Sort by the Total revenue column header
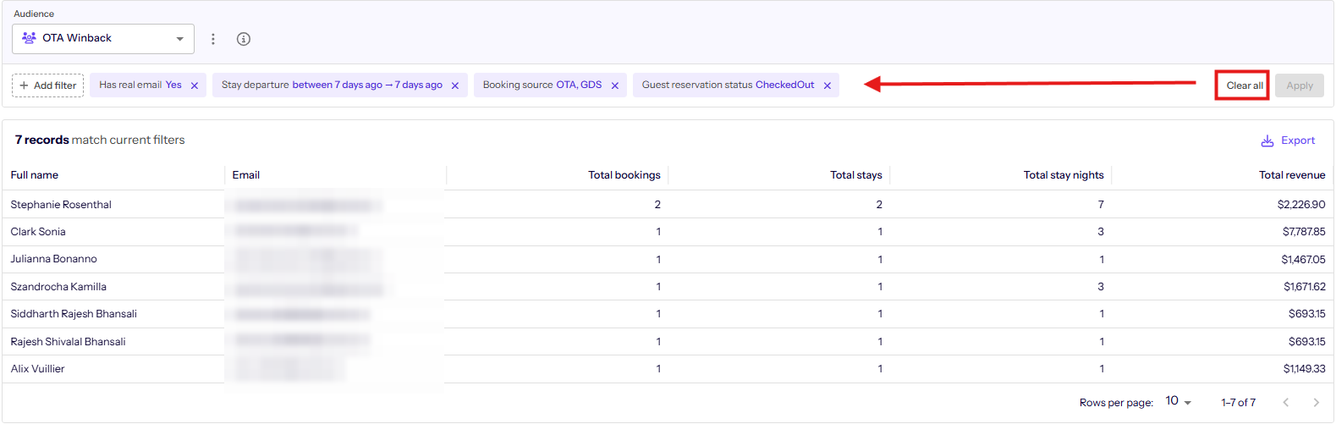 pos(1292,175)
